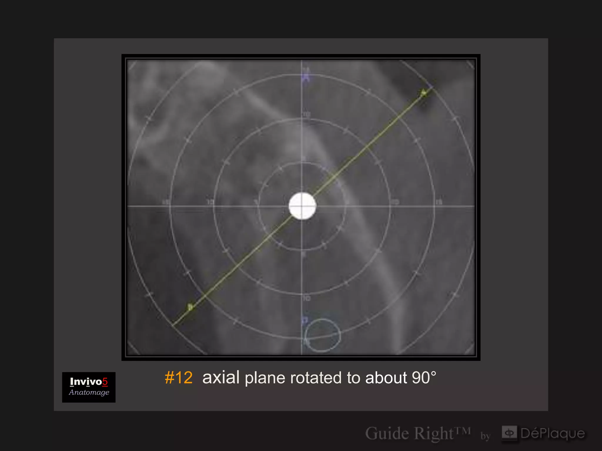Click the light blue circle at the bottom of the grid
The height and width of the screenshot is (451, 602).
pyautogui.click(x=322, y=335)
